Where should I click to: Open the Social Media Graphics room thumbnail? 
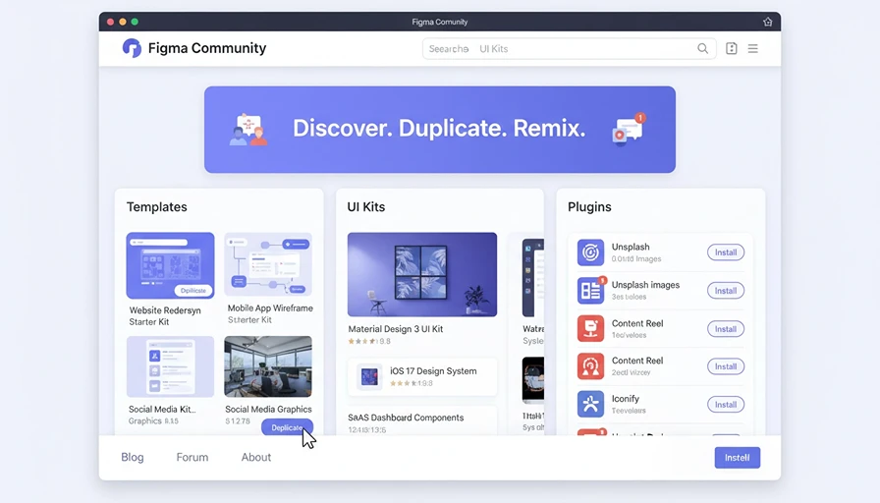(x=268, y=366)
